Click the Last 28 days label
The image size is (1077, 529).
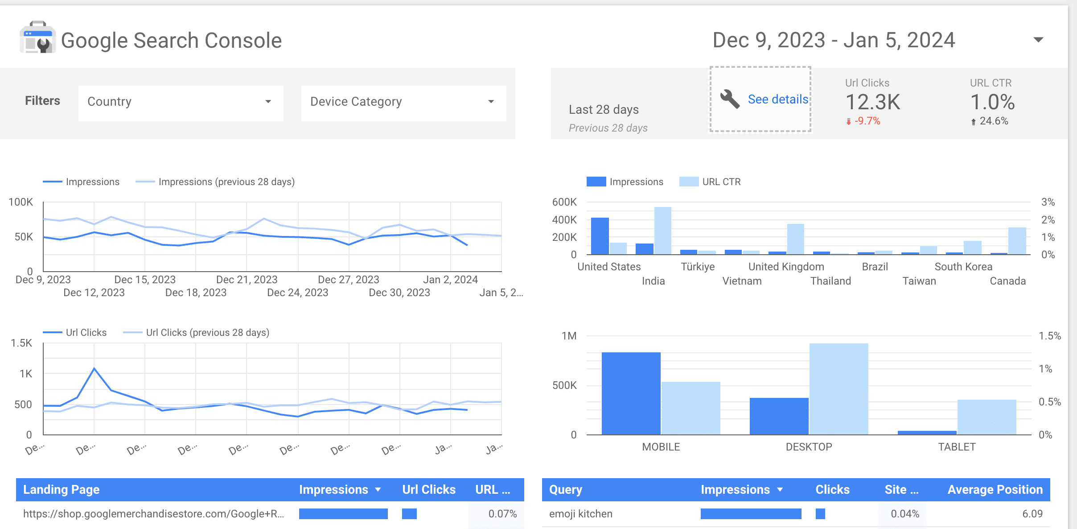point(604,110)
